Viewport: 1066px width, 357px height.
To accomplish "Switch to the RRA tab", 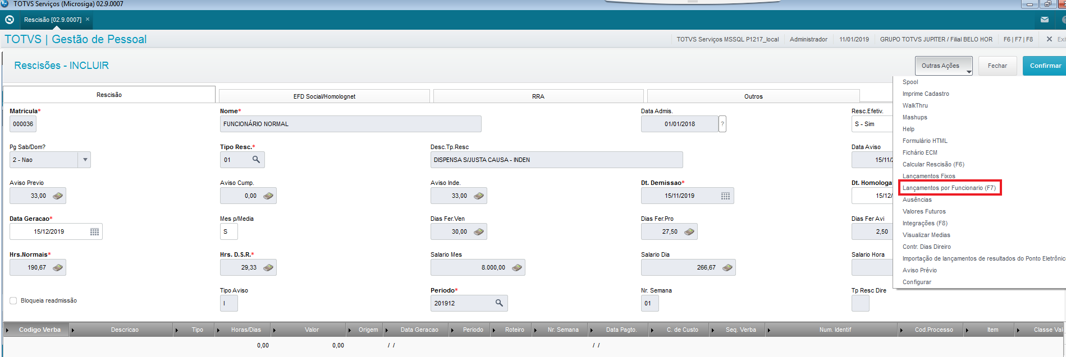I will coord(538,96).
